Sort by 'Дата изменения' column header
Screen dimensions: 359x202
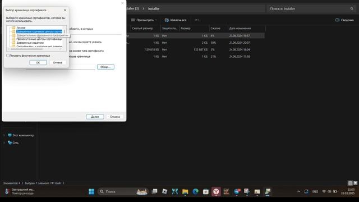click(x=240, y=29)
